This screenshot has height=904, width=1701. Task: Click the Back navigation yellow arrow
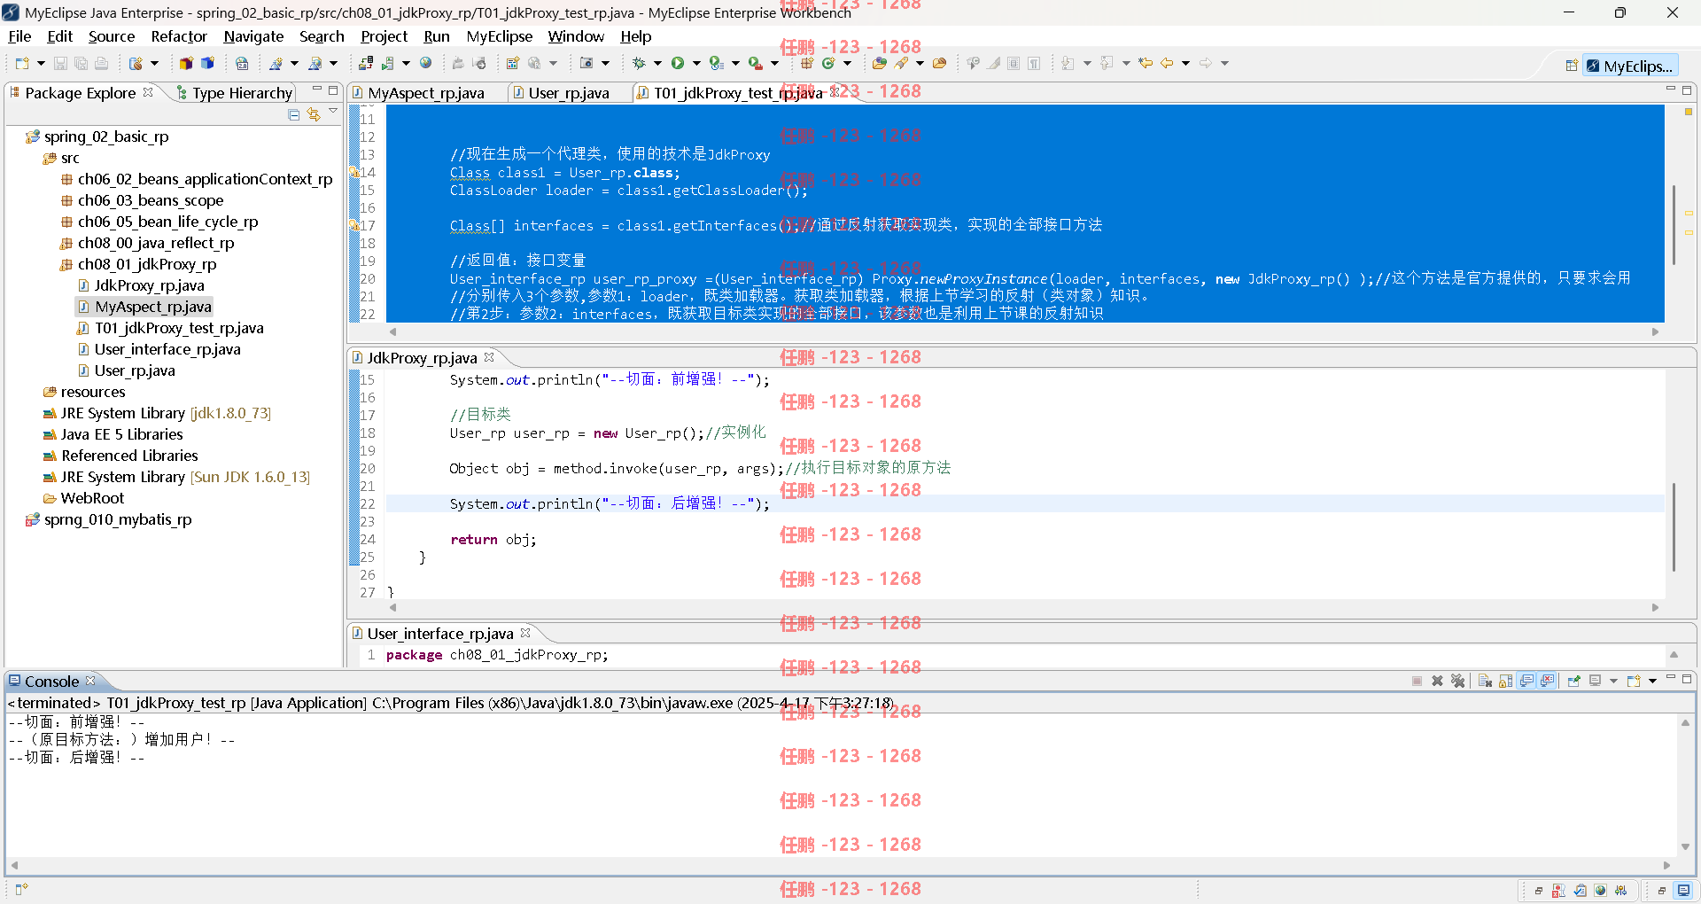click(1167, 63)
